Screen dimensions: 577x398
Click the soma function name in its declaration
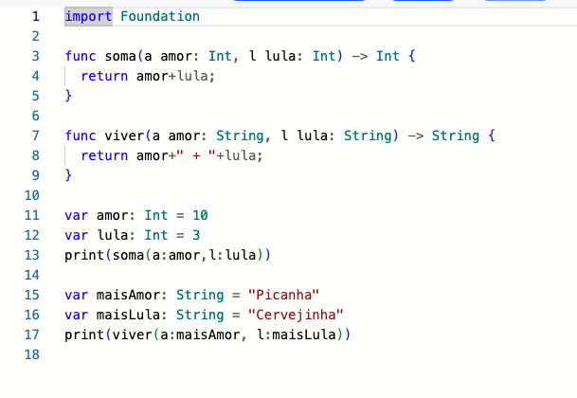(x=120, y=56)
